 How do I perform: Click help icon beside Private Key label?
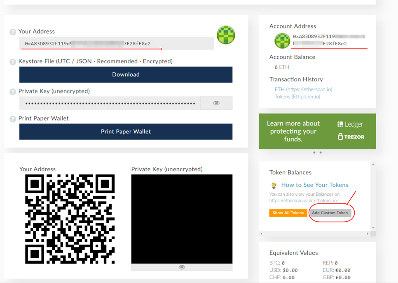[x=13, y=92]
